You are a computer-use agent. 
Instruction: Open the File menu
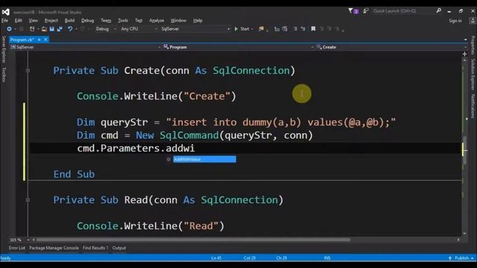[x=4, y=21]
